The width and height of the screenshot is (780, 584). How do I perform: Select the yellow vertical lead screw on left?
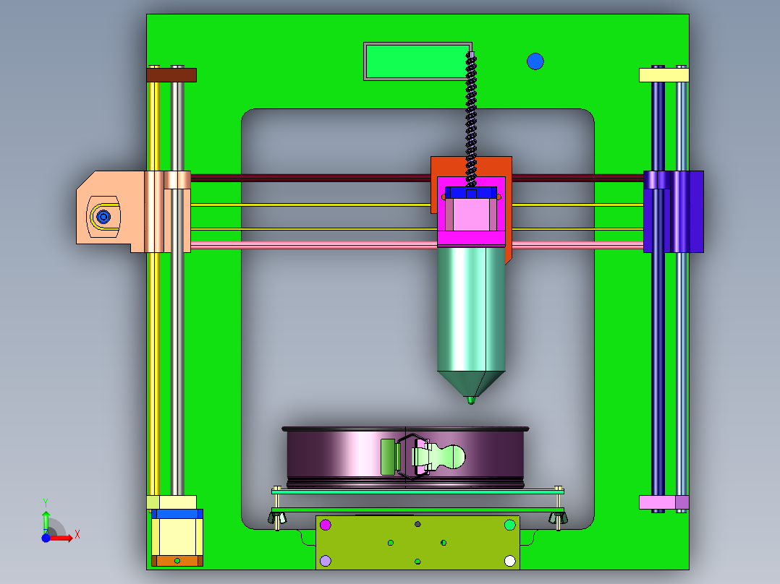154,373
